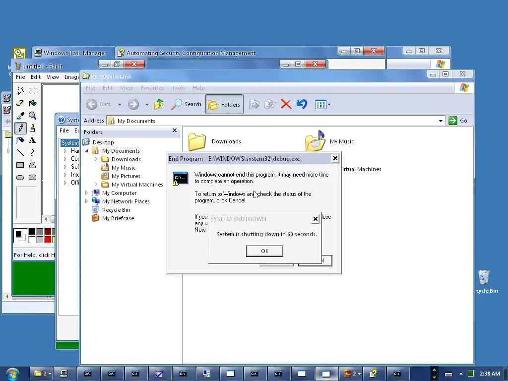Click the red Delete X in Explorer toolbar
This screenshot has height=381, width=508.
click(x=286, y=104)
